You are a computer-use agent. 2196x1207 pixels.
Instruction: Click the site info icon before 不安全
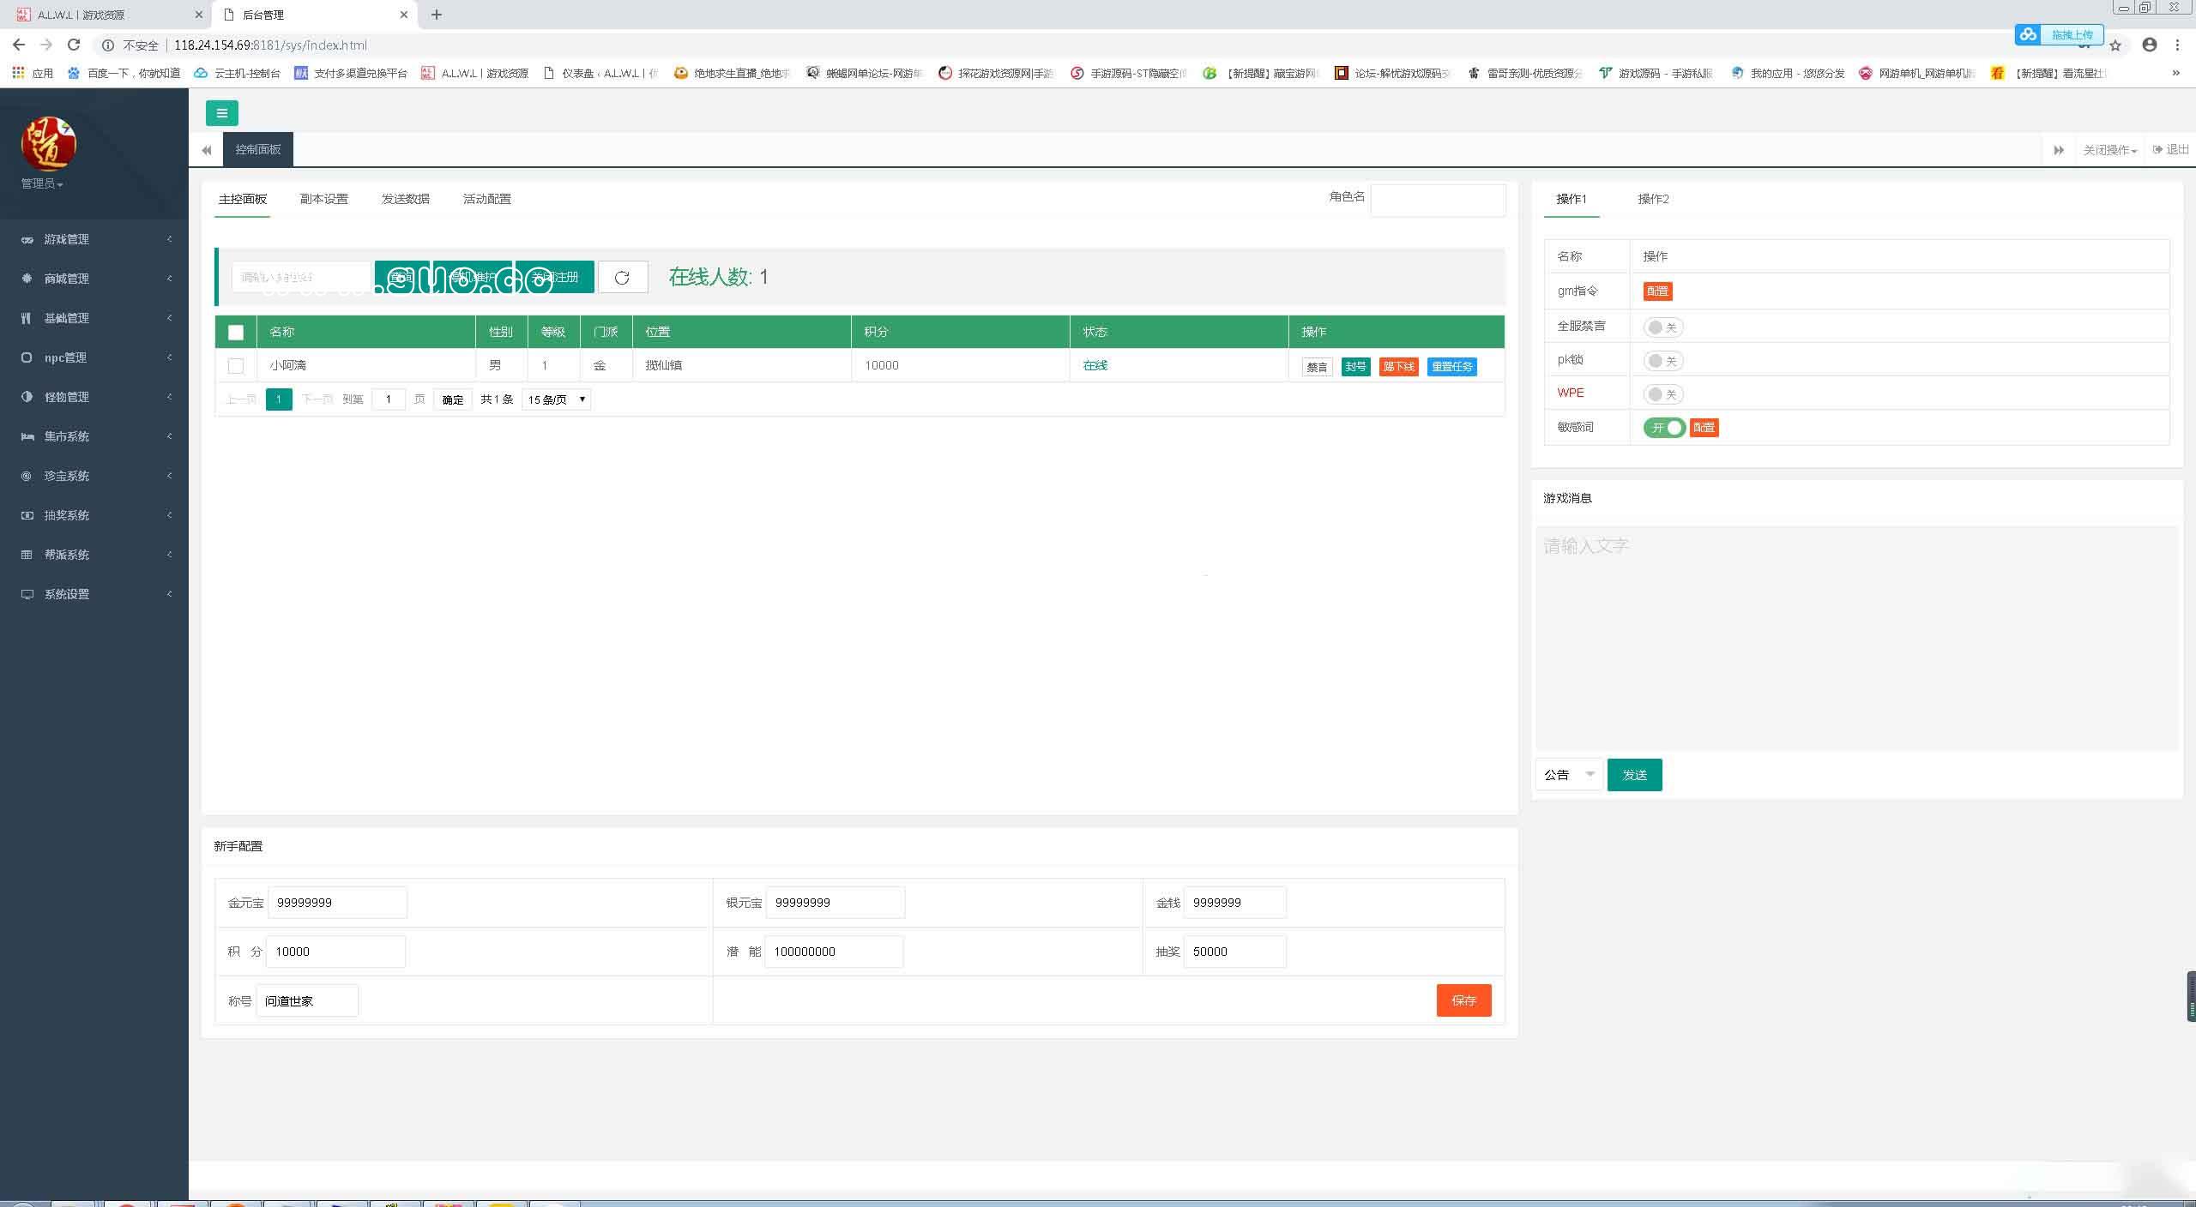click(x=108, y=45)
